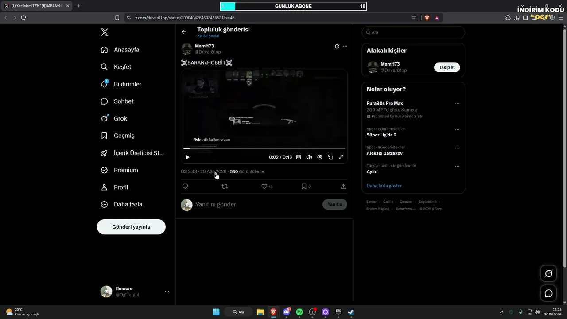Image resolution: width=567 pixels, height=319 pixels.
Task: Open Epic Games Launcher from taskbar
Action: click(338, 312)
